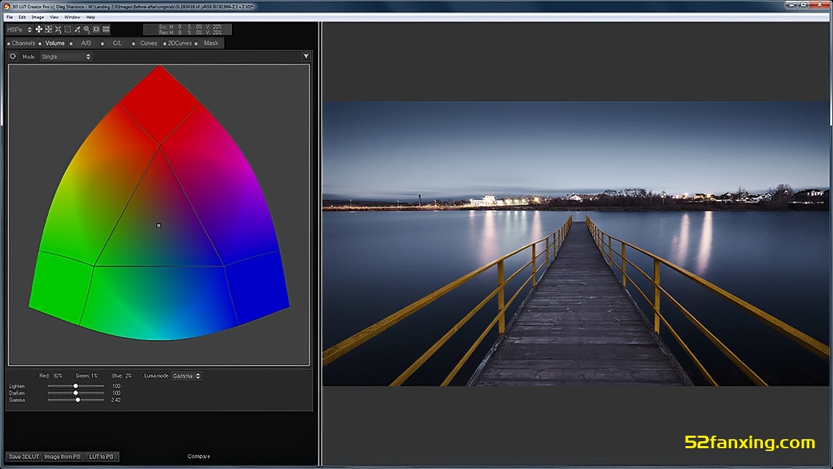Select the rectangle selection tool
Viewport: 833px width, 469px height.
[67, 29]
